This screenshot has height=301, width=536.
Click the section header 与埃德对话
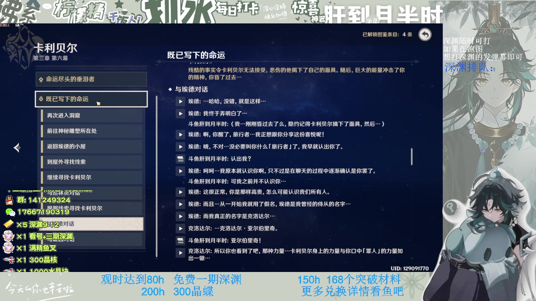tap(191, 89)
